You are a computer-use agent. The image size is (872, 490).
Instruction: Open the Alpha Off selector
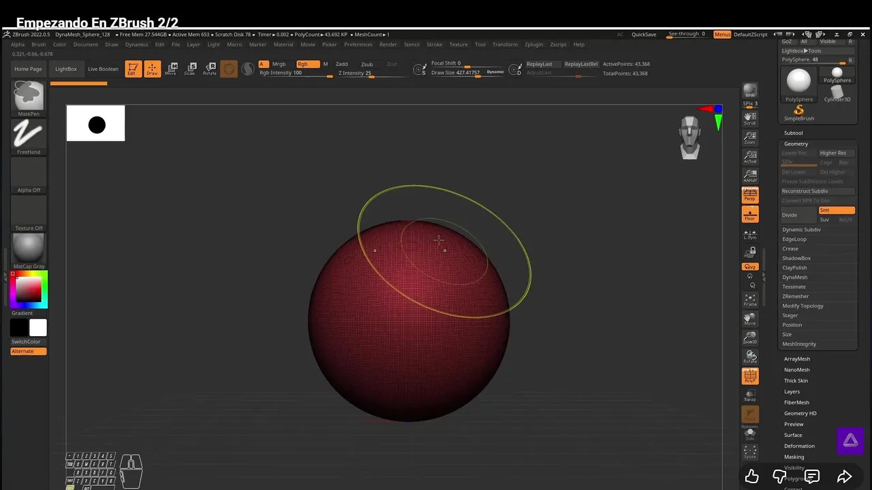coord(29,176)
